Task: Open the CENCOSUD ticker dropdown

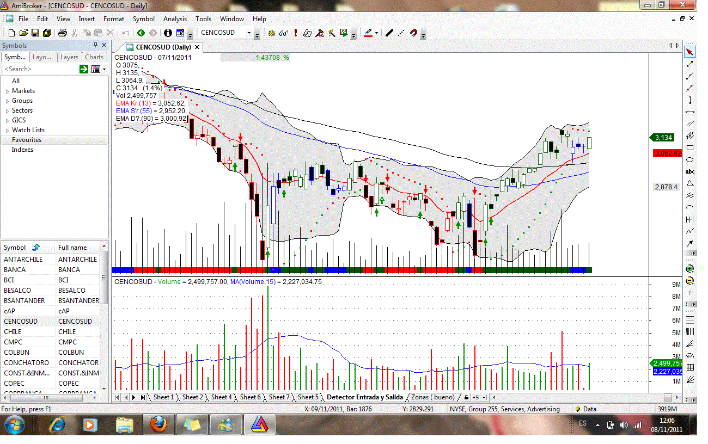Action: [249, 33]
